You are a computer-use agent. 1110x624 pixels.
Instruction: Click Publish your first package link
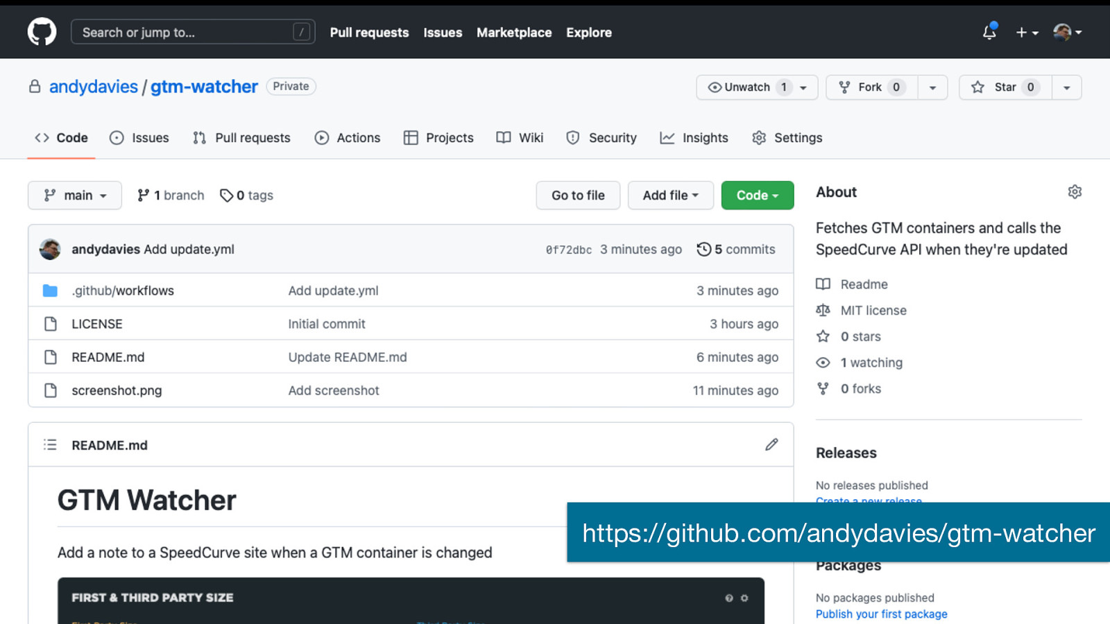click(x=881, y=614)
